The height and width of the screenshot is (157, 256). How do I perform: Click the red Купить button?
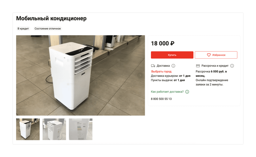[x=172, y=55]
